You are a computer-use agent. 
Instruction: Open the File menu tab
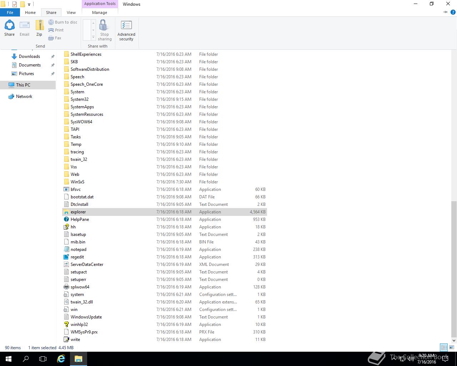pyautogui.click(x=10, y=13)
